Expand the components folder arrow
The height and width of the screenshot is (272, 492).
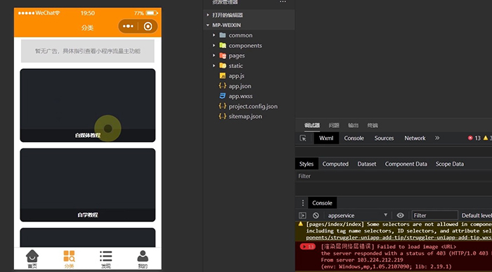[x=214, y=45]
